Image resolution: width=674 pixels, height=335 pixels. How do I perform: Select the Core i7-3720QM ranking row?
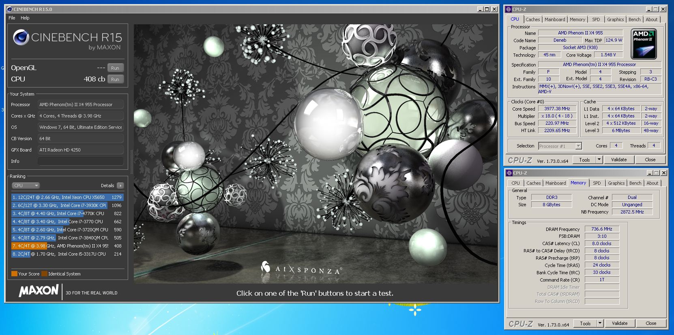(67, 230)
